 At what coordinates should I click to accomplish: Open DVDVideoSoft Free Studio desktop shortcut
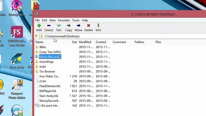tap(17, 36)
